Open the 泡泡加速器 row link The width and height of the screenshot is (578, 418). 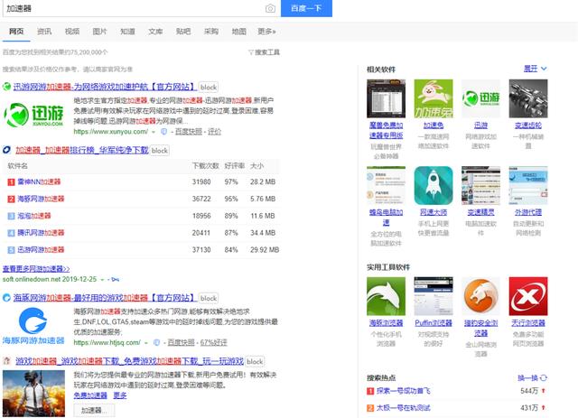tap(34, 216)
